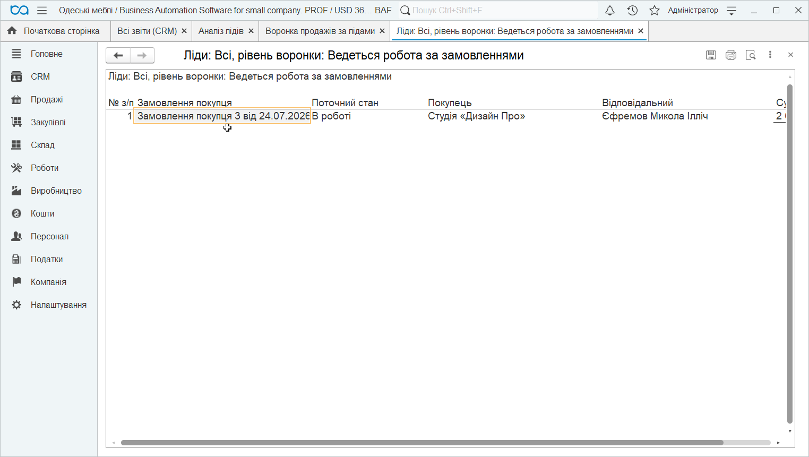Open Компанія section in sidebar
The image size is (809, 457).
click(49, 282)
